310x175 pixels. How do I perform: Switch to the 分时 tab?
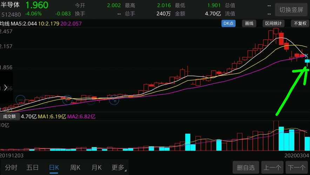tap(11, 168)
